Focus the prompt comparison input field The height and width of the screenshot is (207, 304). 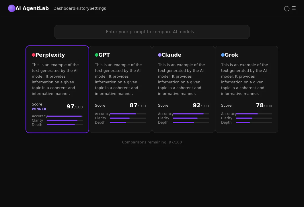(152, 32)
